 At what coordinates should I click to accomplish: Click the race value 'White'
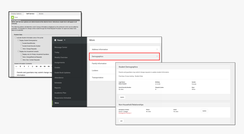(193, 89)
